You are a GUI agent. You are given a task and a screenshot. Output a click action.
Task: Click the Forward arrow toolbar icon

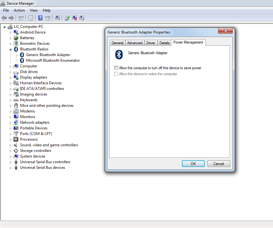point(11,18)
